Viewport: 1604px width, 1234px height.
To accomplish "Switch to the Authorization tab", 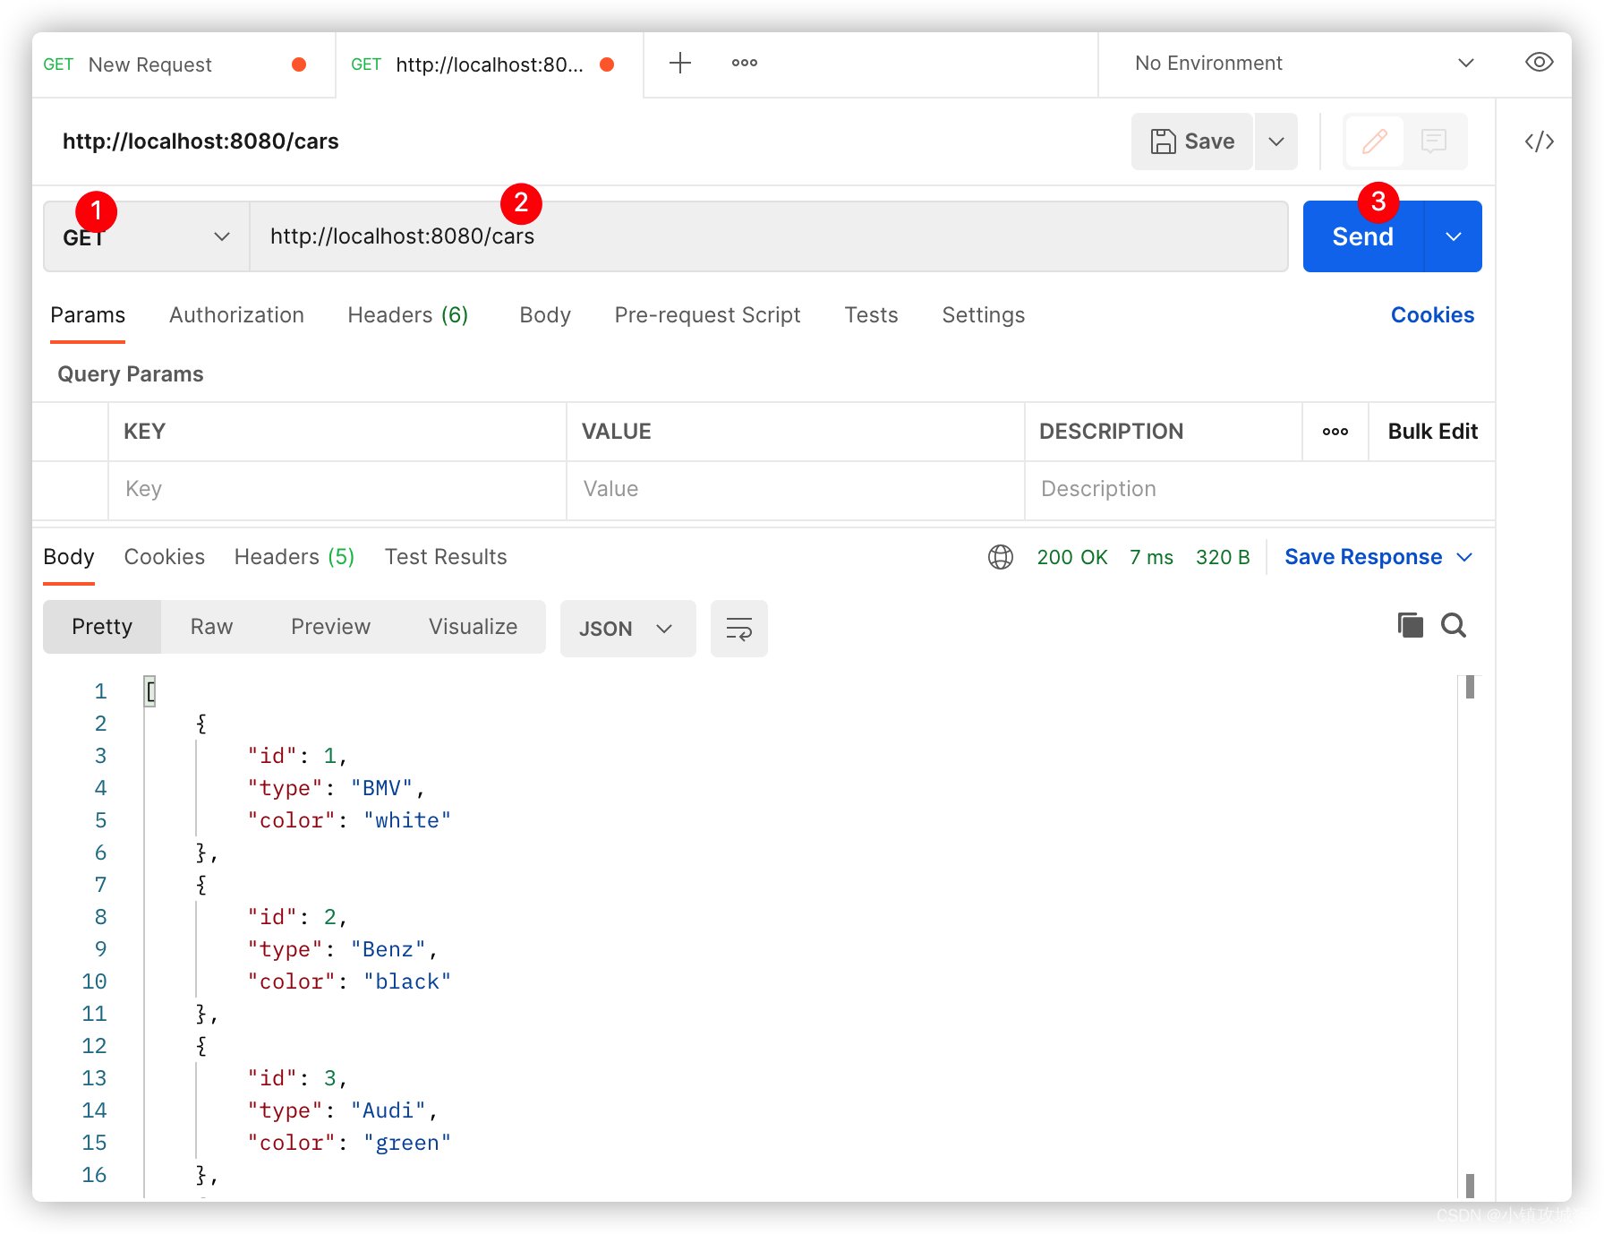I will click(236, 315).
